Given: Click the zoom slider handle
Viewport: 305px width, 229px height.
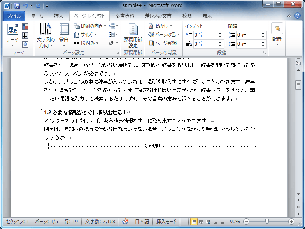Looking at the screenshot, I should coord(267,221).
